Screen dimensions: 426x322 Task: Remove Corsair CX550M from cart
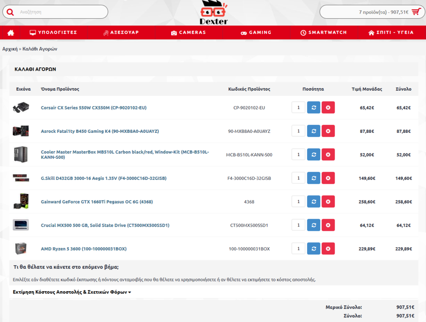coord(328,107)
